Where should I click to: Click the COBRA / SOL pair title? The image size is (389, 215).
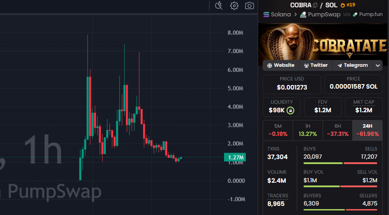coord(314,5)
